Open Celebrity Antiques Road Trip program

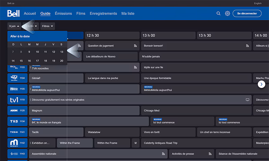(196, 143)
